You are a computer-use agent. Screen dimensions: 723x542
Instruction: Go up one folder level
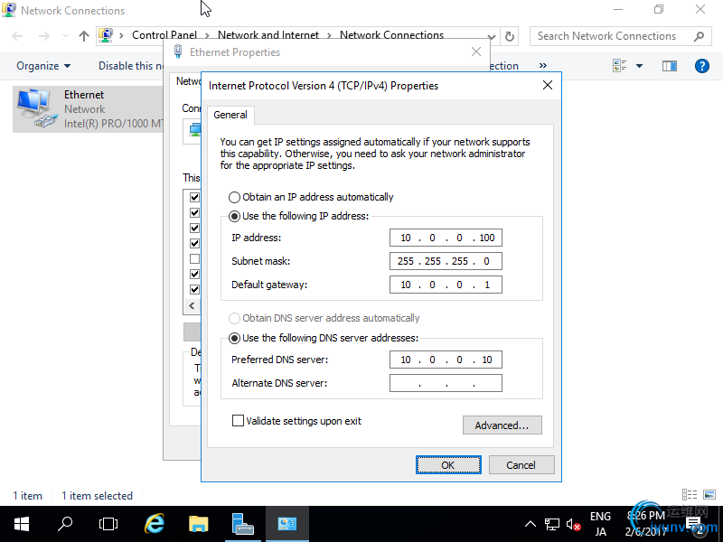tap(83, 36)
